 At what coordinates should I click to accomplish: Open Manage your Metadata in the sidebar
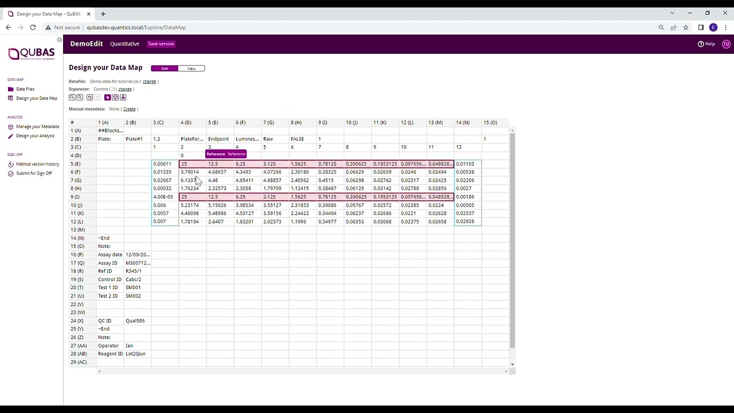[38, 127]
